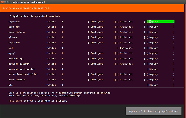The height and width of the screenshot is (118, 186).
Task: Click the Units label on ceph-mon row
Action: tap(51, 22)
